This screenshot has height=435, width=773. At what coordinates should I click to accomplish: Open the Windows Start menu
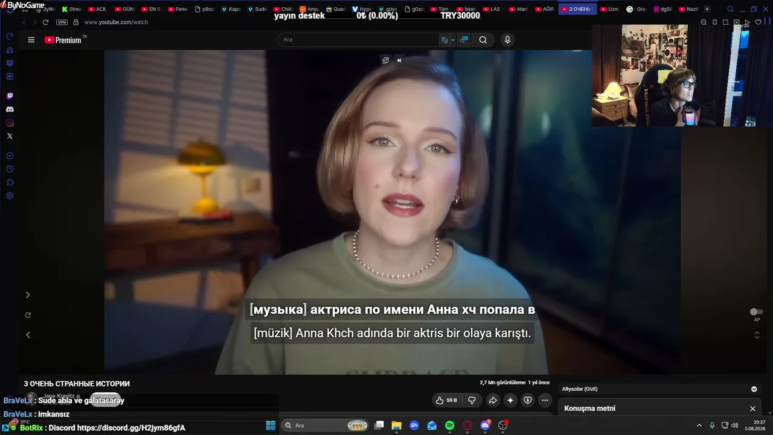tap(271, 425)
